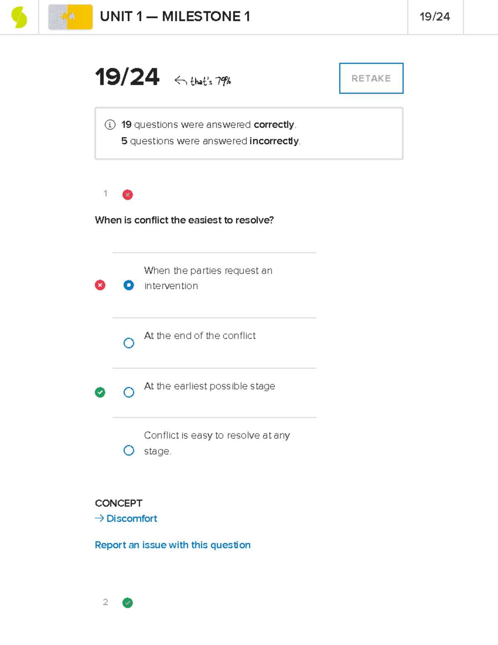Image resolution: width=498 pixels, height=645 pixels.
Task: Select 'Conflict is easy to resolve at any stage'
Action: click(129, 450)
